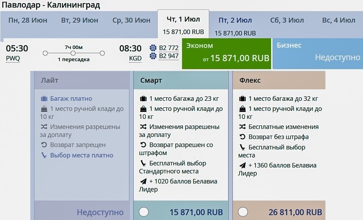Viewport: 363px width, 220px height.
Task: Click the 26 811,00 RUB Флекс price
Action: (295, 212)
